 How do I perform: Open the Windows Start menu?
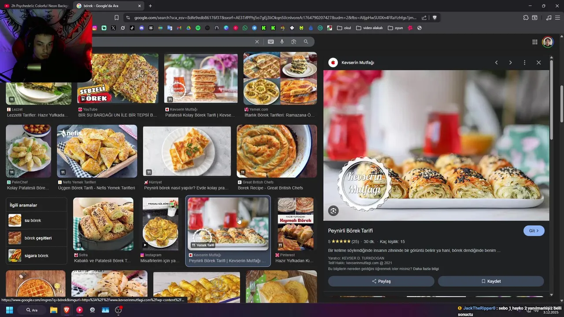tap(9, 310)
